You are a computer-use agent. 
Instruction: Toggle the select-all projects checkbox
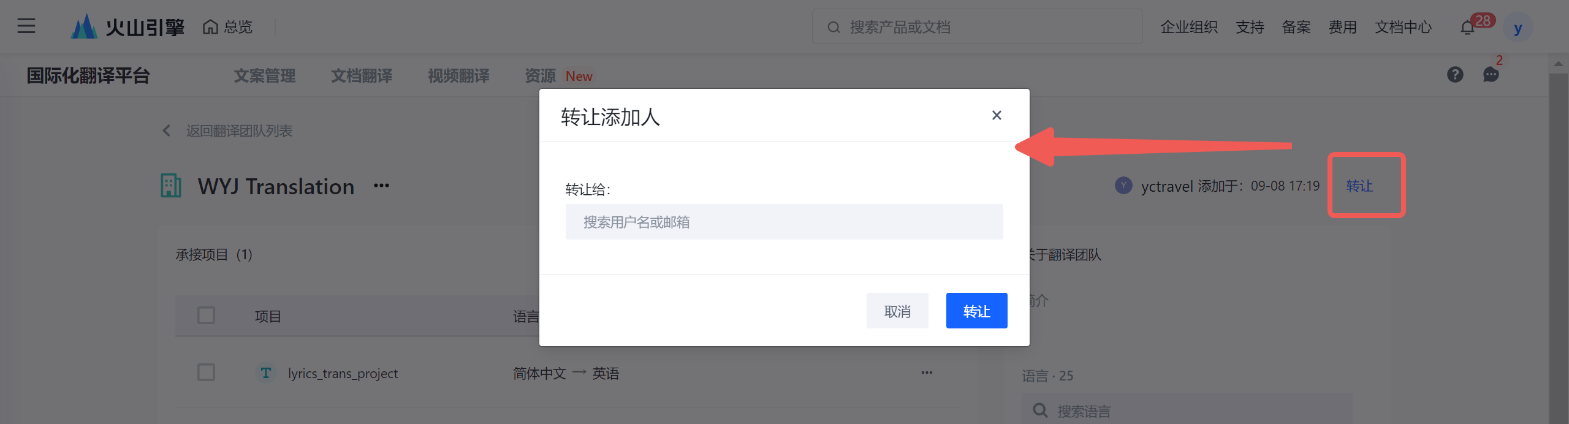[206, 316]
